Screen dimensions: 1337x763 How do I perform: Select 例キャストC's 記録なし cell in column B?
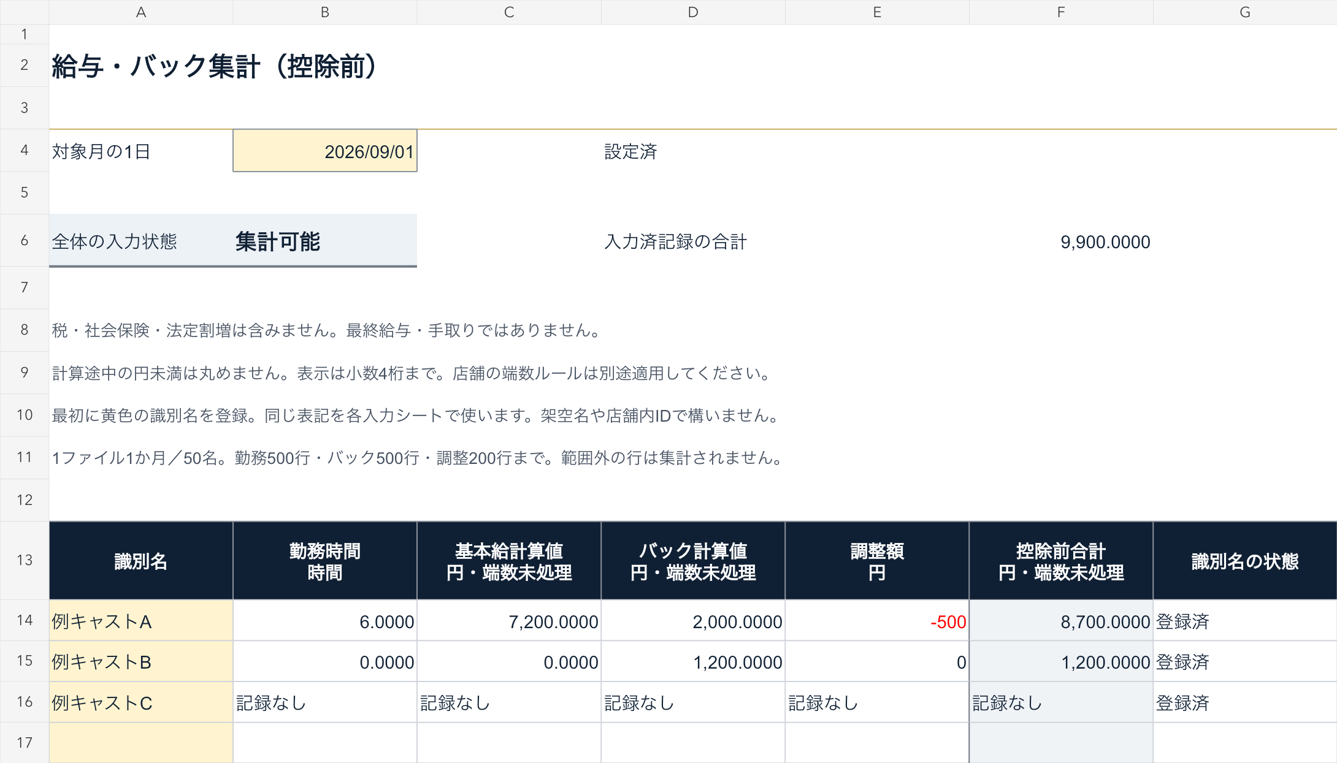tap(325, 702)
